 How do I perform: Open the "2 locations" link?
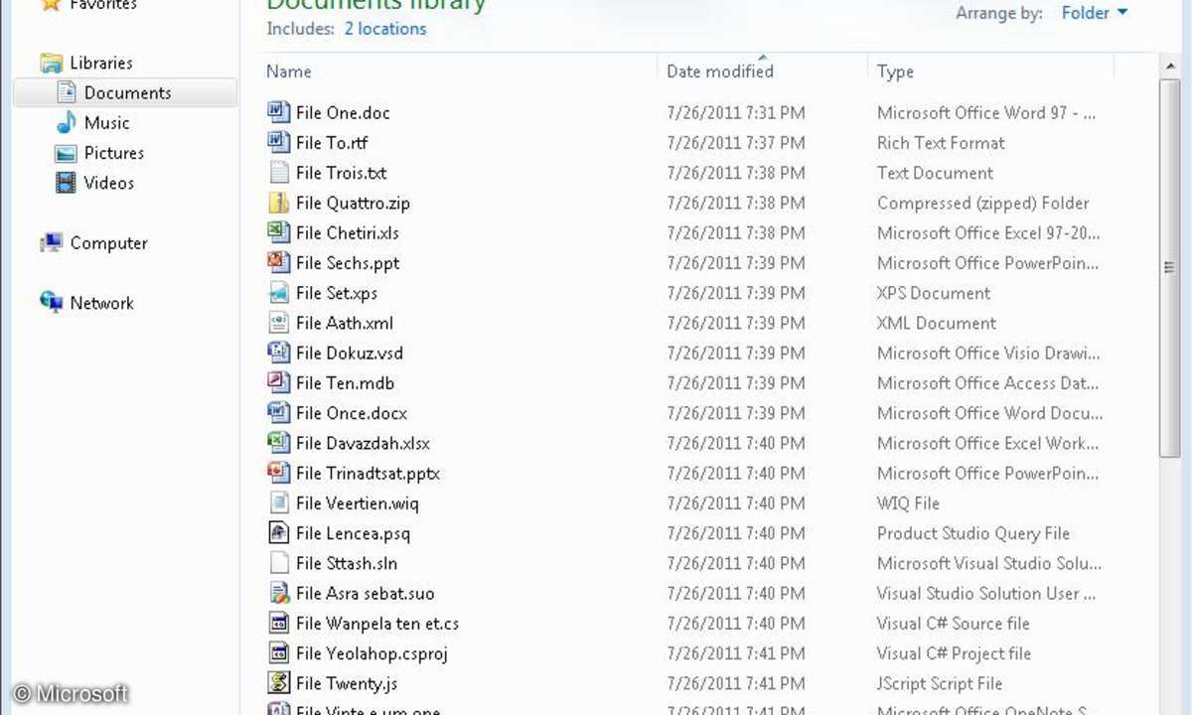pyautogui.click(x=385, y=29)
